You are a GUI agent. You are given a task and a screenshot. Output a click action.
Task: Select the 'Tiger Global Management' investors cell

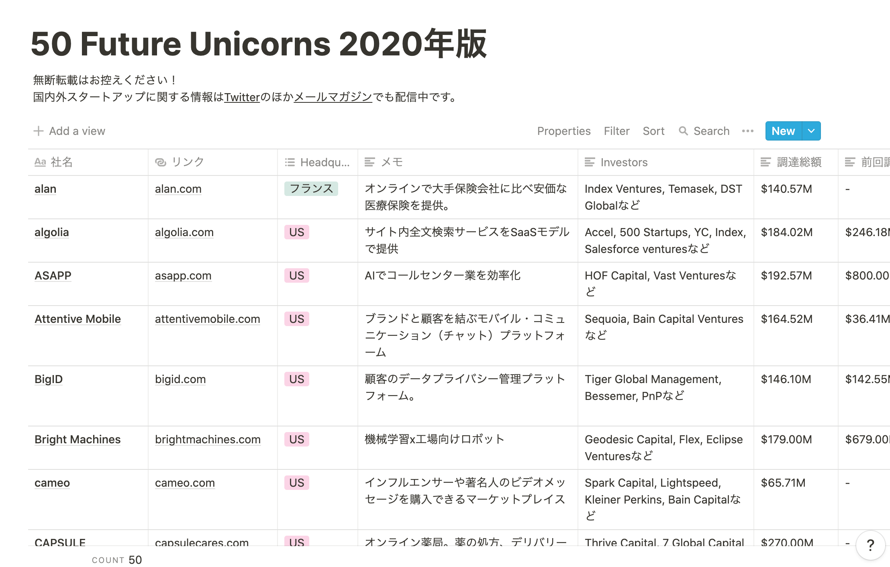click(x=666, y=396)
